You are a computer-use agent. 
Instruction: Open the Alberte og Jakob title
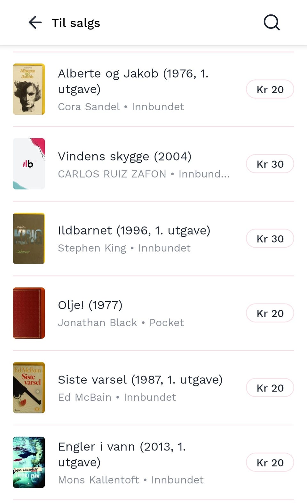[x=133, y=81]
